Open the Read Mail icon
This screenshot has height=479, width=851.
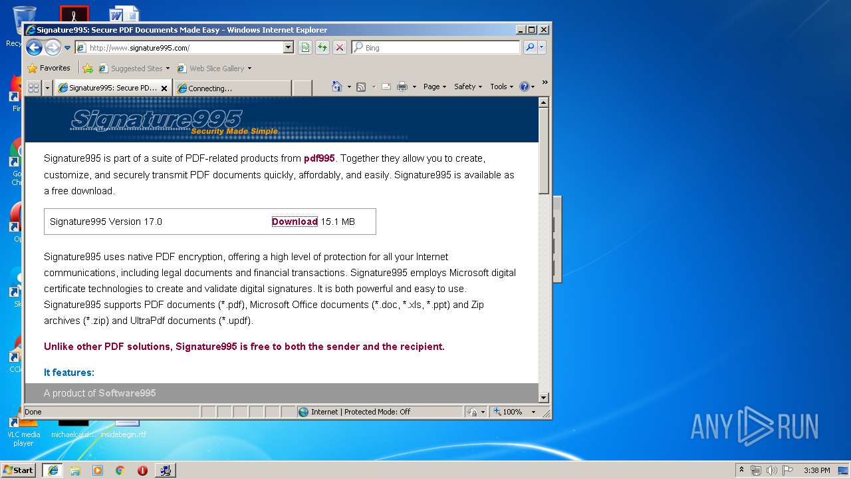pyautogui.click(x=386, y=86)
